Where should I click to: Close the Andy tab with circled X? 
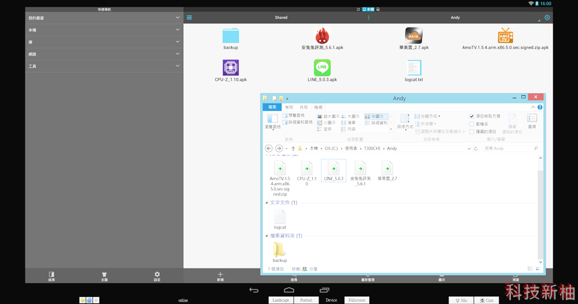[547, 17]
